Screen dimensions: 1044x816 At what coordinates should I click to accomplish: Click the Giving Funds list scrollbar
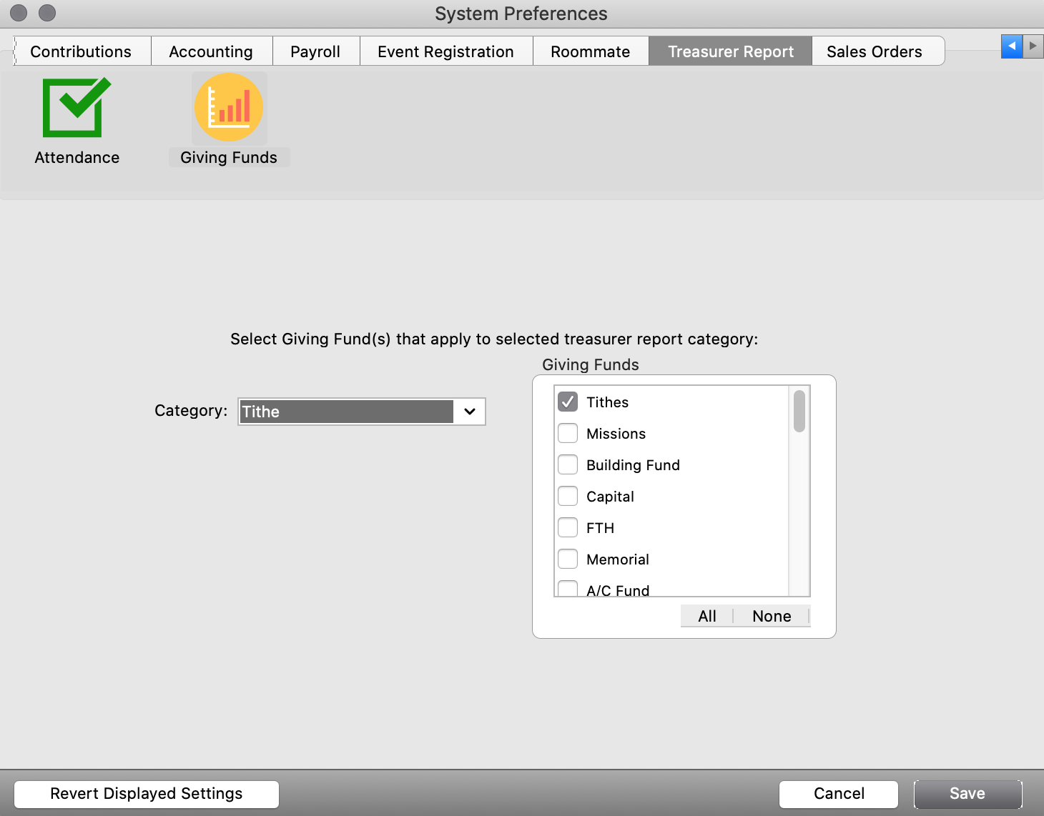click(799, 412)
